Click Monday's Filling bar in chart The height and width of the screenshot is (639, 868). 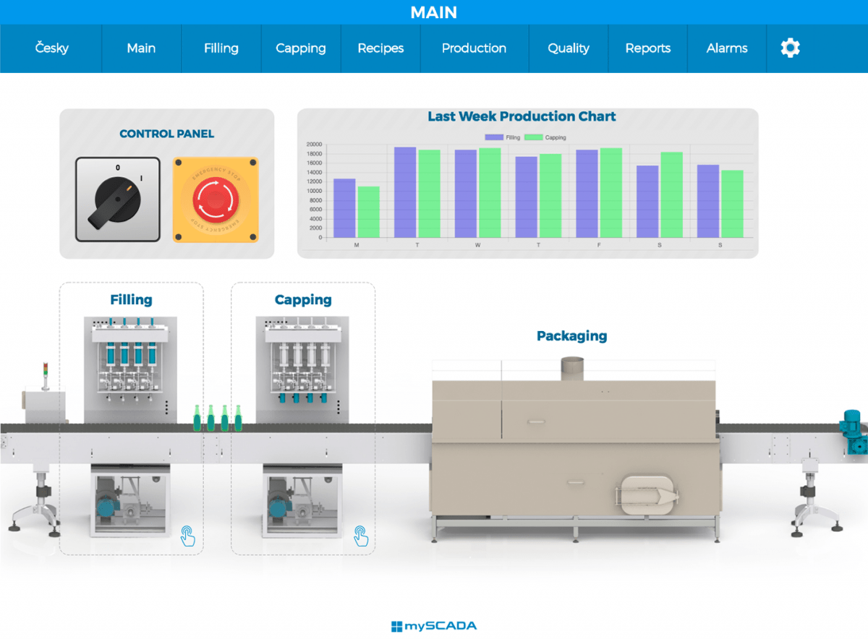344,208
